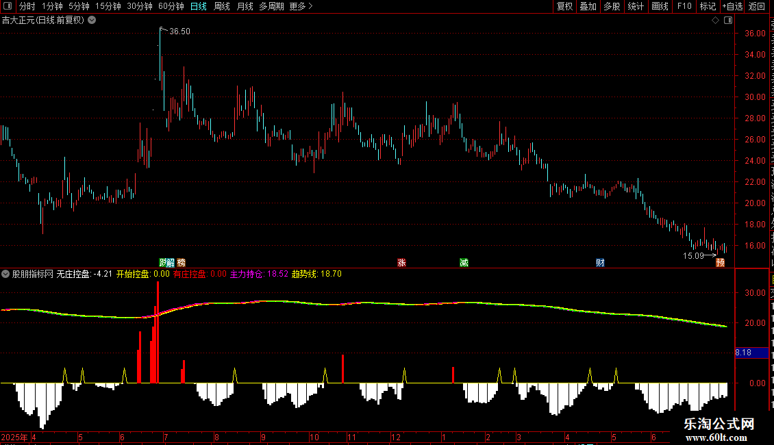The height and width of the screenshot is (445, 774).
Task: Click the 2025年 date axis label
Action: [15, 437]
